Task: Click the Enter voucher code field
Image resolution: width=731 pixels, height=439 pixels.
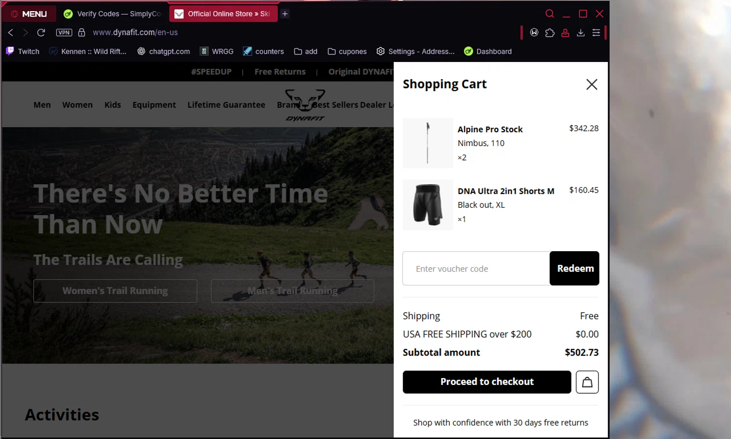Action: point(476,268)
